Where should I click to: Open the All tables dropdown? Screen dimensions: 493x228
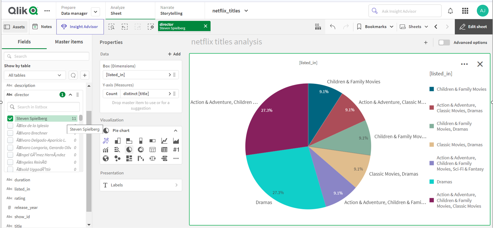click(35, 75)
